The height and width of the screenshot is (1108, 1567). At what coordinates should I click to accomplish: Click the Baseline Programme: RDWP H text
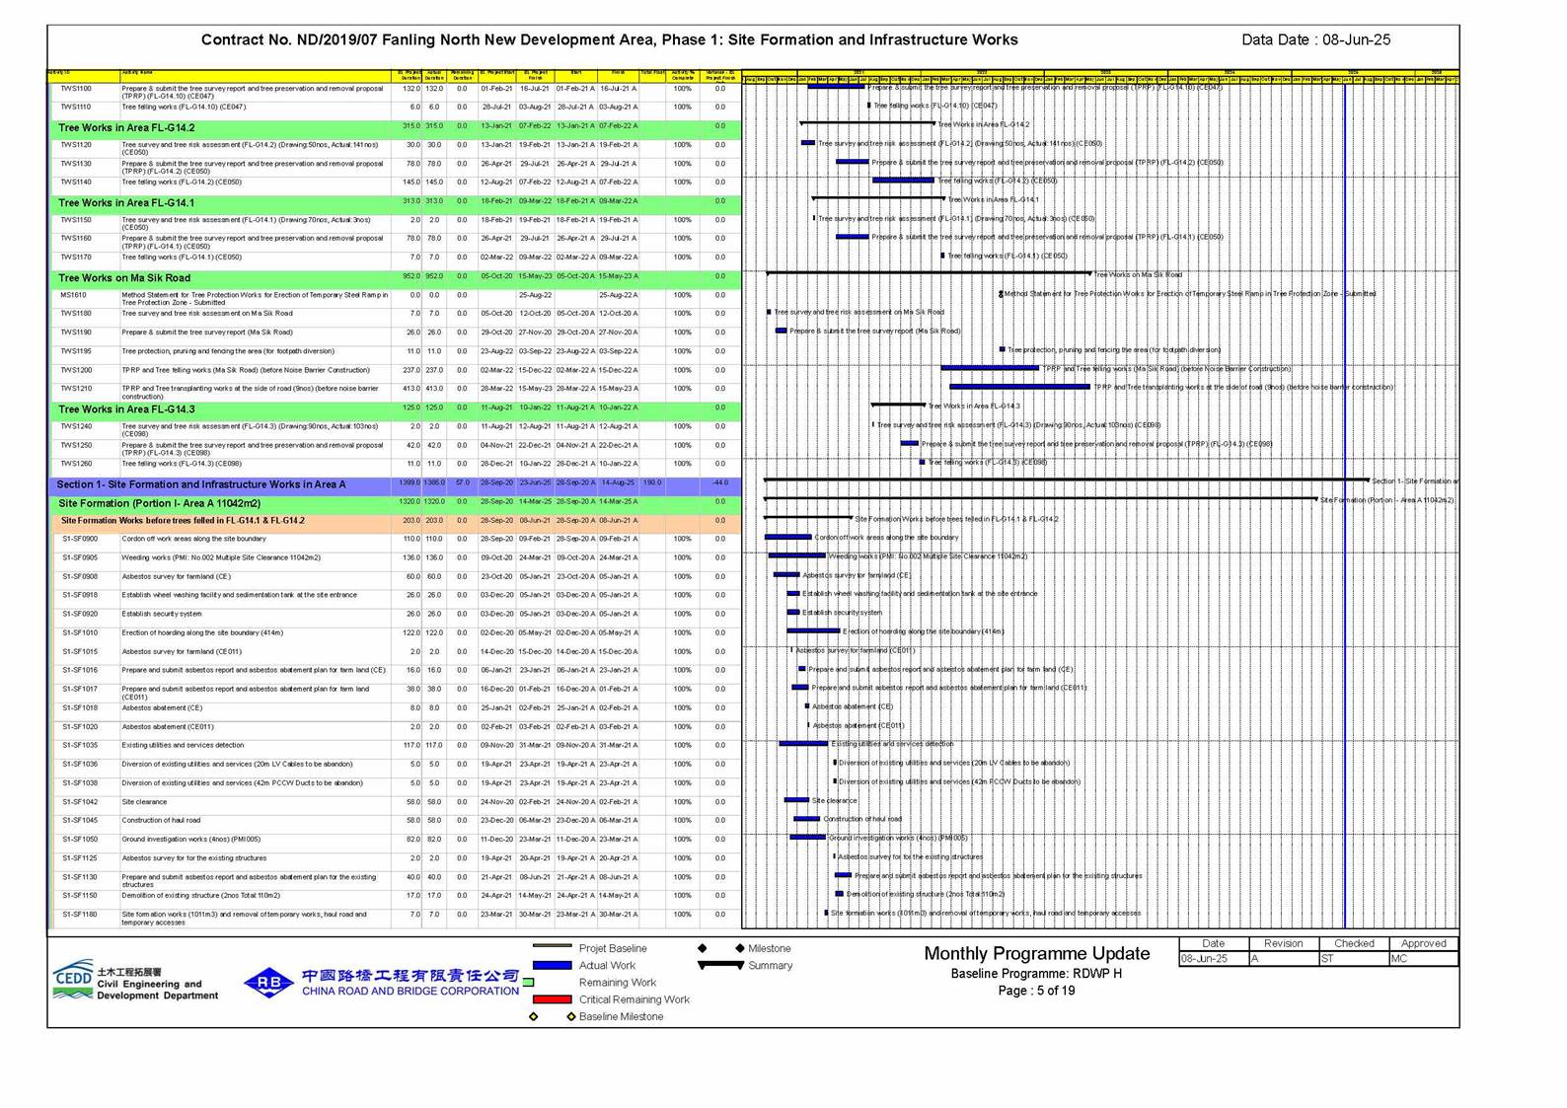coord(1036,974)
